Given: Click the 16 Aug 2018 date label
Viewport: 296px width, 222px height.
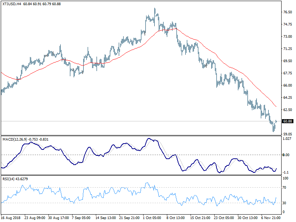Looking at the screenshot, I should click(11, 218).
